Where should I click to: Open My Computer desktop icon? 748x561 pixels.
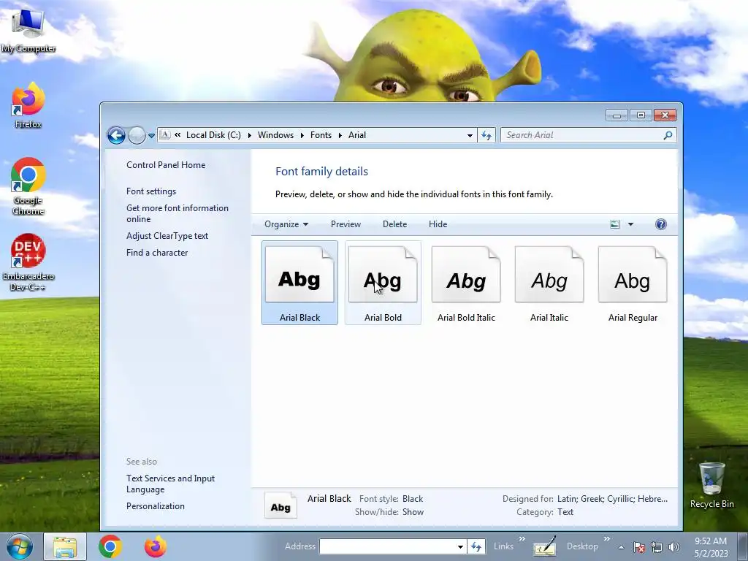[x=28, y=31]
